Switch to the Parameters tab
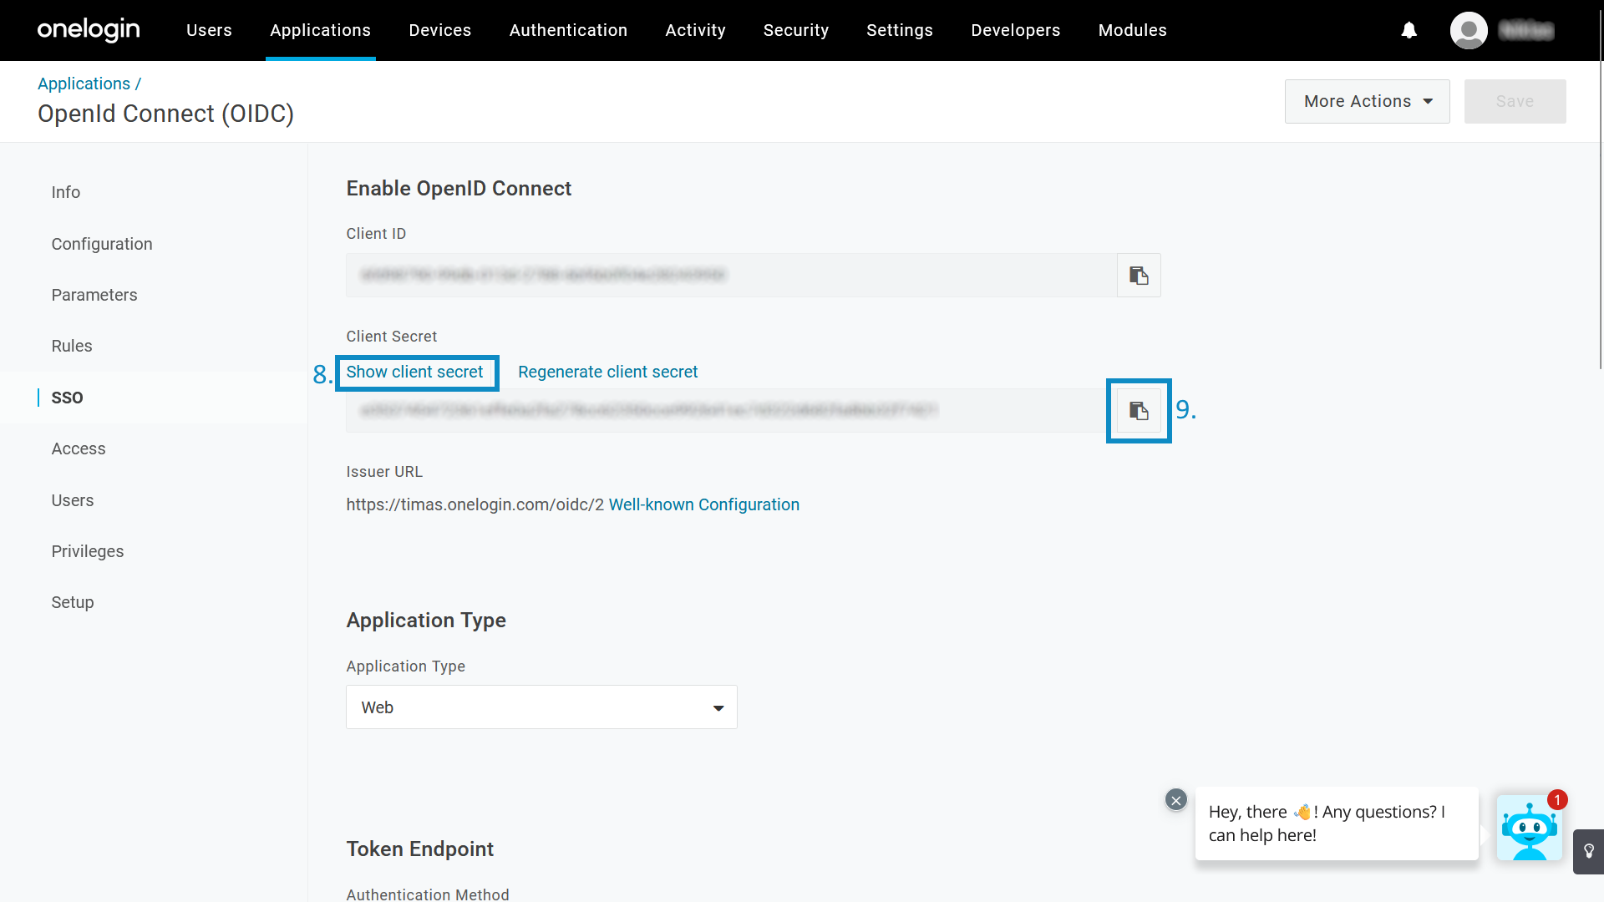This screenshot has height=902, width=1604. pyautogui.click(x=94, y=295)
